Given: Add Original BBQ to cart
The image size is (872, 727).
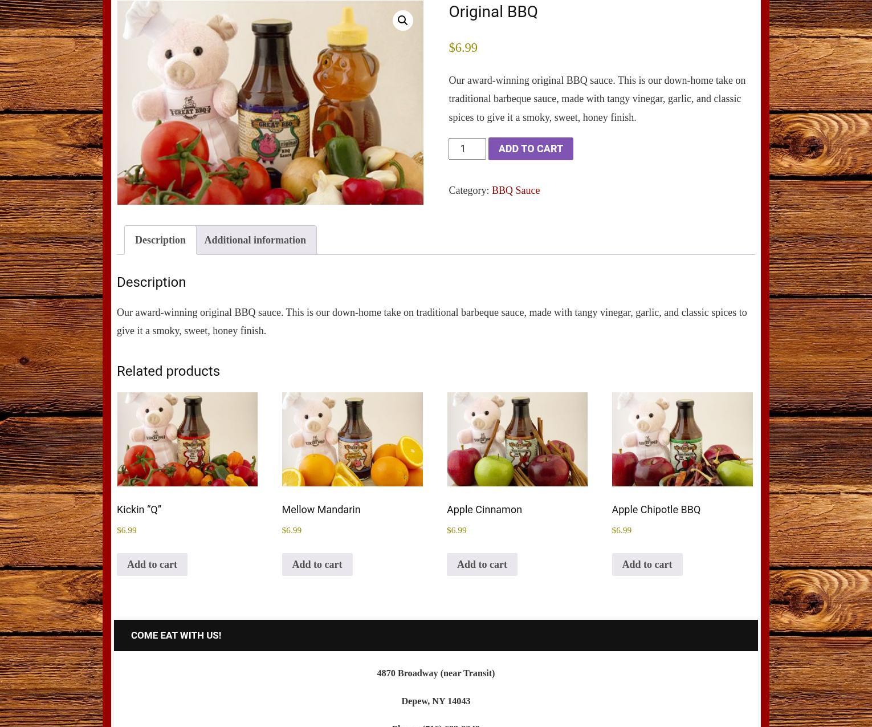Looking at the screenshot, I should [531, 149].
